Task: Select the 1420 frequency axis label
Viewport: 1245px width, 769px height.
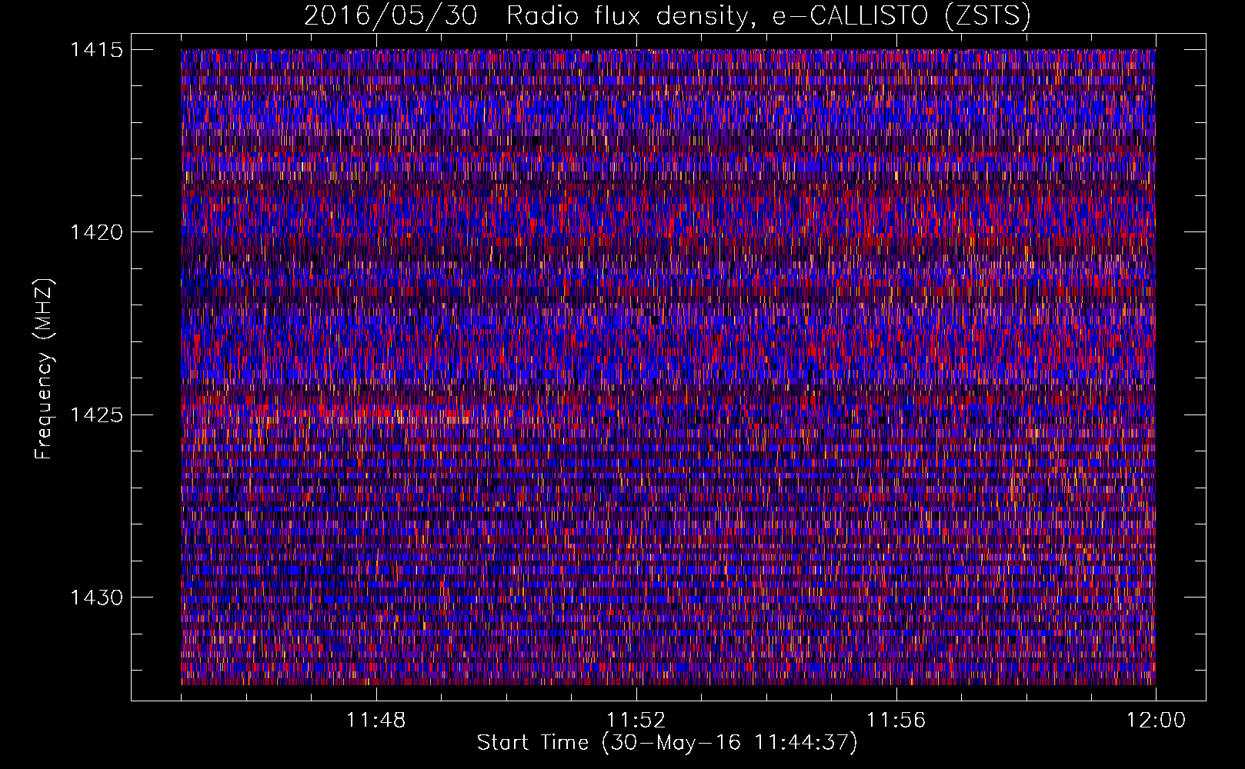Action: (x=96, y=232)
